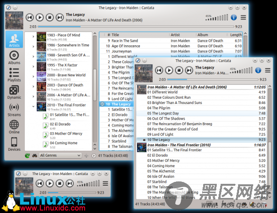Click Previous Track in front Cantata window
Viewport: 277px width, 213px height.
159,70
